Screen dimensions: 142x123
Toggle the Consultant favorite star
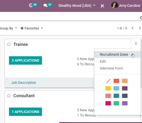pyautogui.click(x=9, y=96)
